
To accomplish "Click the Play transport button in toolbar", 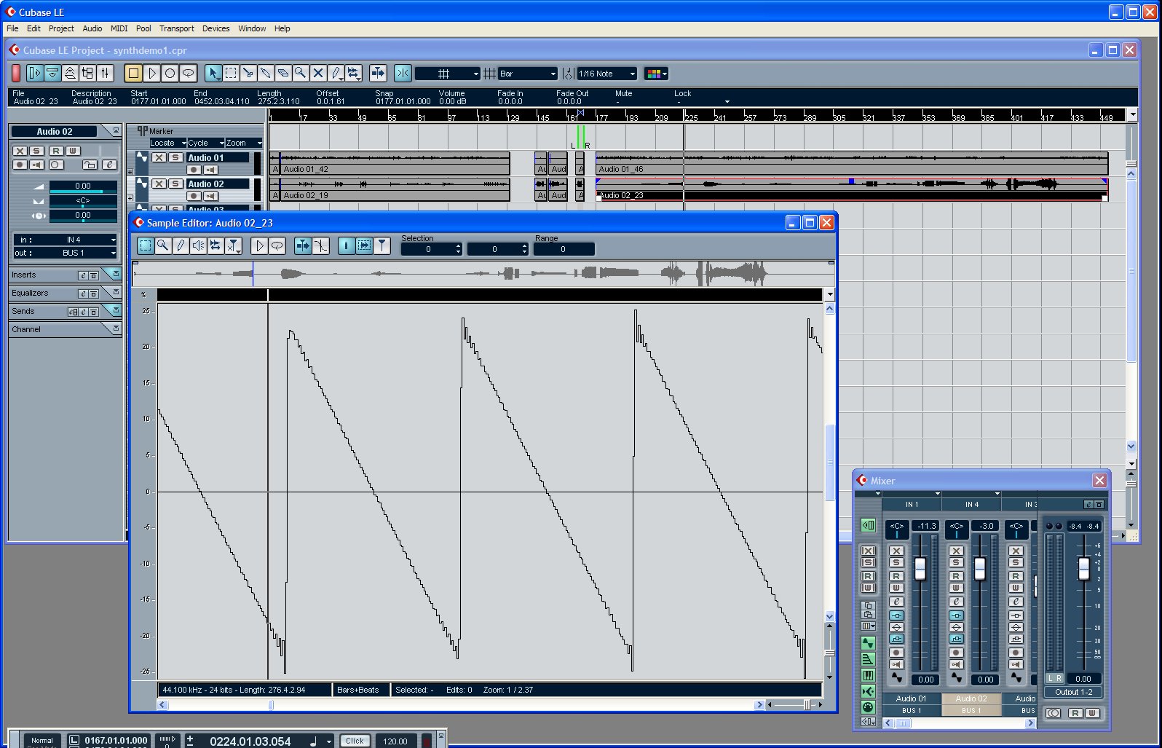I will 151,74.
